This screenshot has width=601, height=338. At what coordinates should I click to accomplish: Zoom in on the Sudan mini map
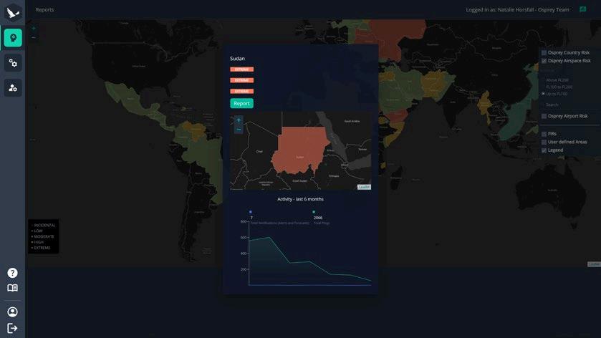(x=239, y=120)
